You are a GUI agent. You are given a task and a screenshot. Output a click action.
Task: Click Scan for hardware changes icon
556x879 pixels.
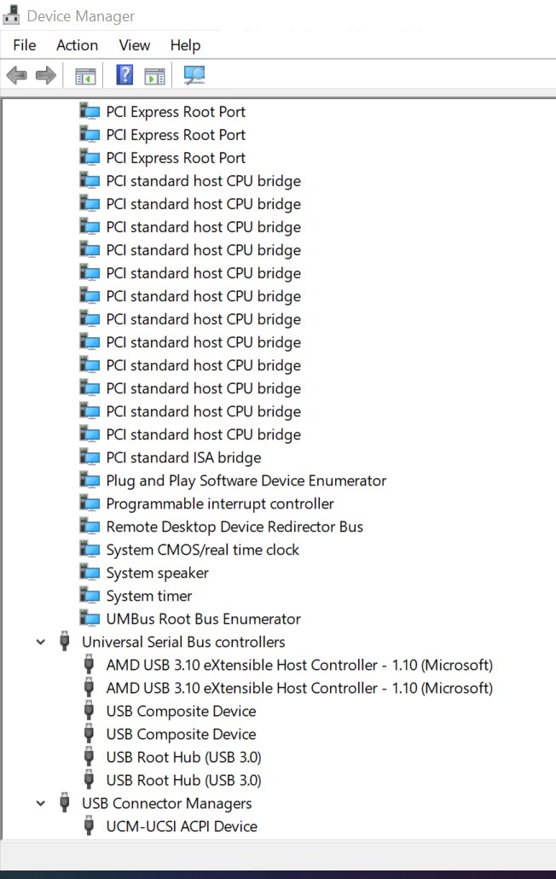click(194, 75)
